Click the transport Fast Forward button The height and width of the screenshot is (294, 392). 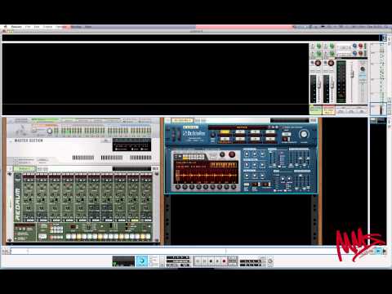204,261
